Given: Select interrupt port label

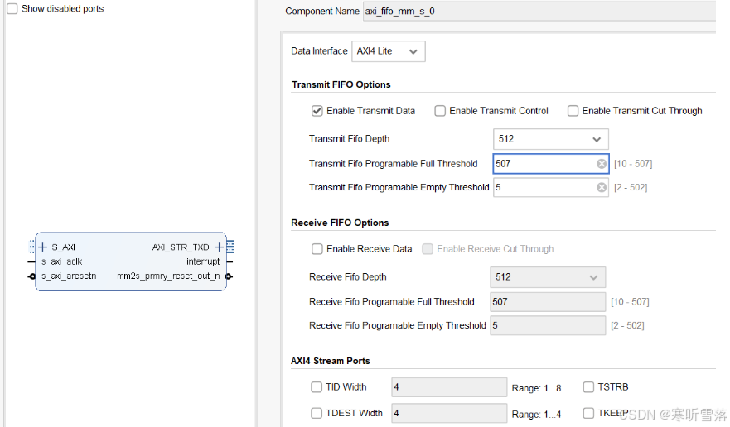Looking at the screenshot, I should coord(203,261).
